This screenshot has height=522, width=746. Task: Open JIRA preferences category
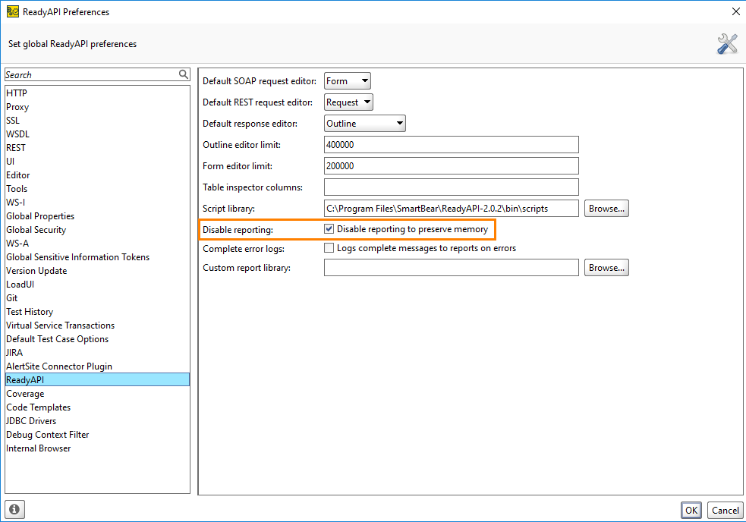98,353
